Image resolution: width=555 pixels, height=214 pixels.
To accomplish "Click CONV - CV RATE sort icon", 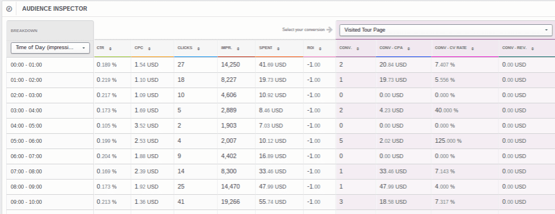I will pyautogui.click(x=472, y=49).
